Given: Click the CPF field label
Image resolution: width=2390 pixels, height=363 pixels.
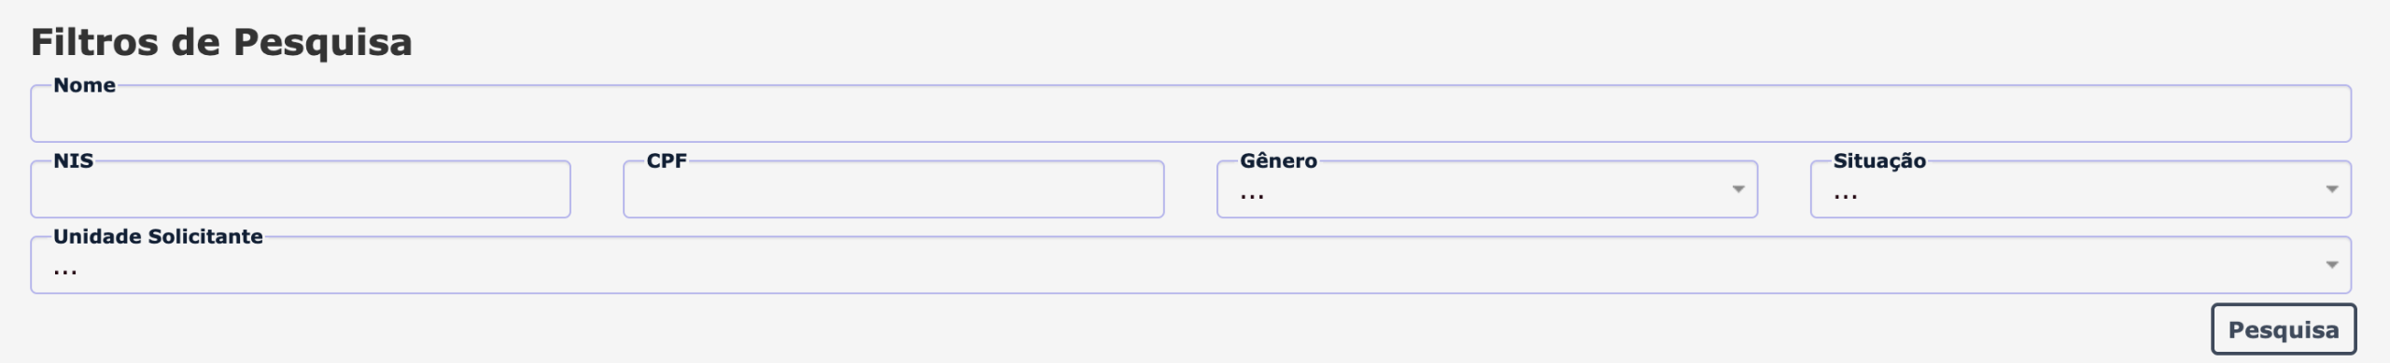Looking at the screenshot, I should pyautogui.click(x=667, y=161).
